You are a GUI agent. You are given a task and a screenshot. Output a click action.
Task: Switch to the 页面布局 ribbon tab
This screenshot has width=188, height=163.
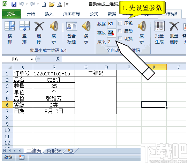tap(72, 14)
